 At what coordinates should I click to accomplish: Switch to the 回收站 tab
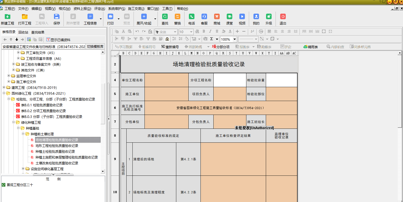(x=23, y=32)
